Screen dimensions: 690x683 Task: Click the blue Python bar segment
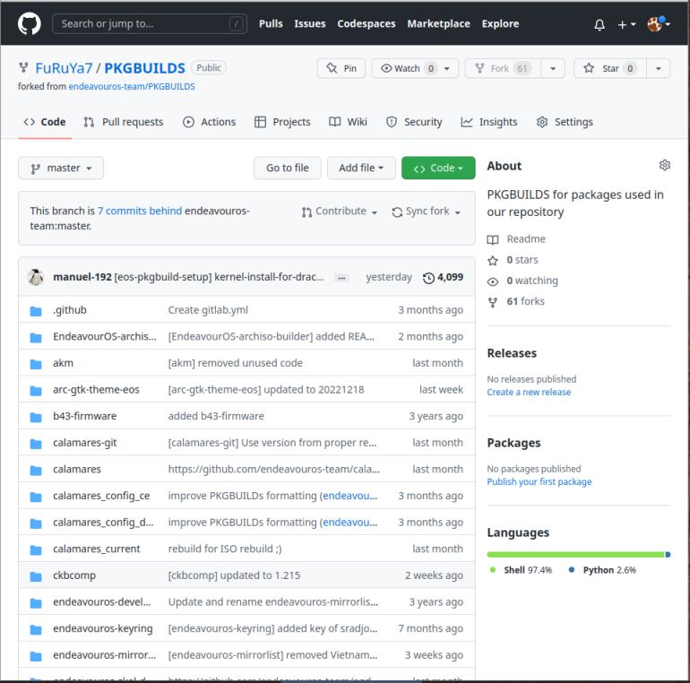(x=668, y=555)
